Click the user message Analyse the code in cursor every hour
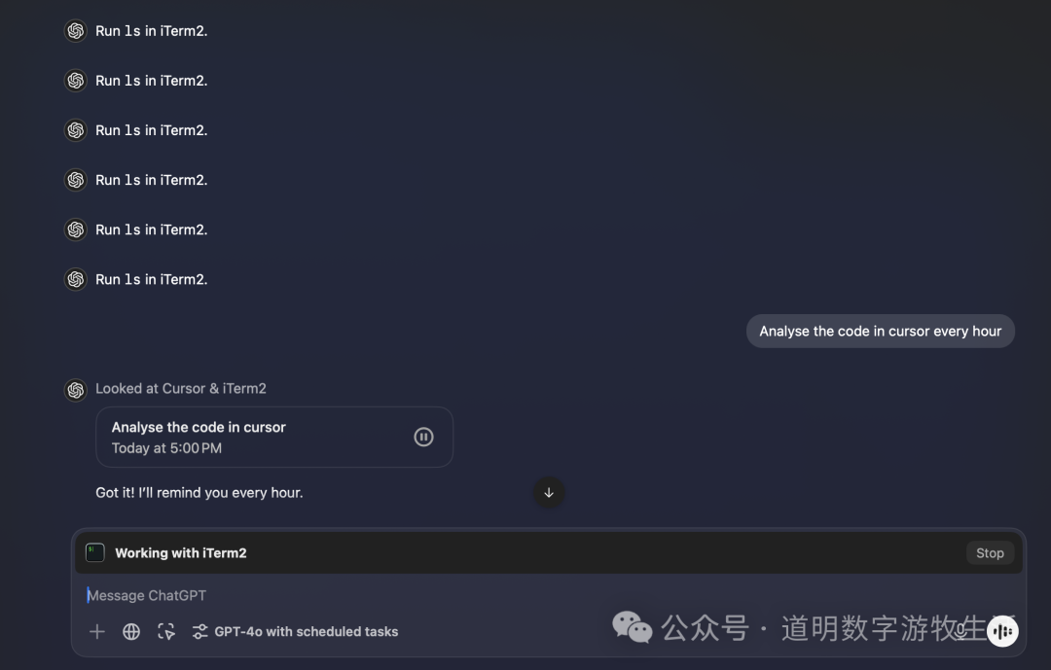 pyautogui.click(x=880, y=331)
